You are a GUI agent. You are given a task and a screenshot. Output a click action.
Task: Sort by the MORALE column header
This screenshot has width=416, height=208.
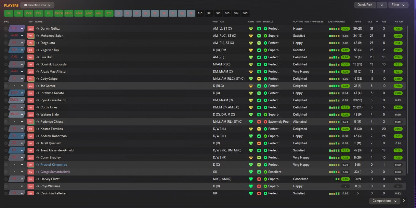click(268, 21)
